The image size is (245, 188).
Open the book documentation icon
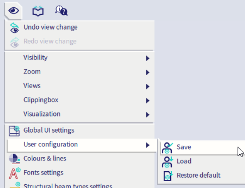[x=38, y=11]
